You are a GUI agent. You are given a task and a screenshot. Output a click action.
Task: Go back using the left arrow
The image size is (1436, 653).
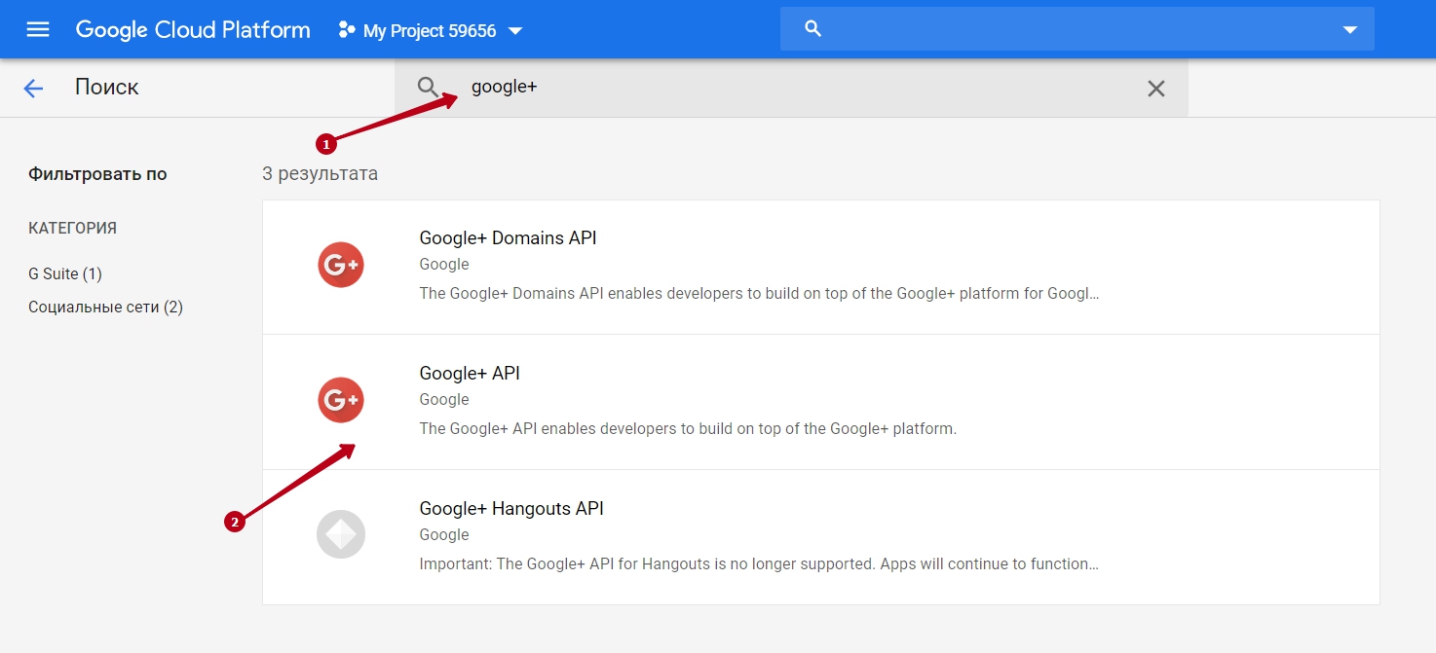pyautogui.click(x=33, y=89)
